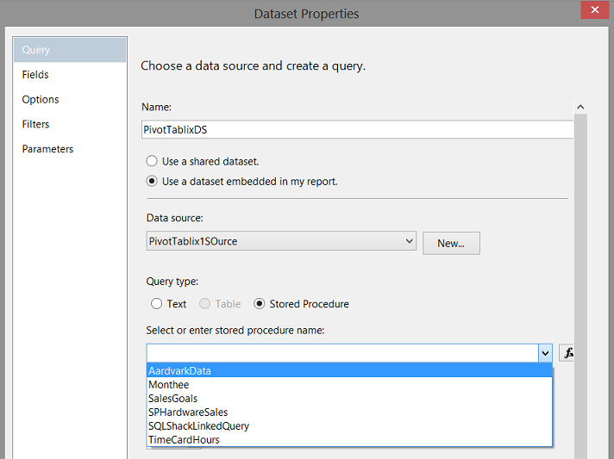The height and width of the screenshot is (459, 614).
Task: Select the Text query type
Action: pos(156,304)
